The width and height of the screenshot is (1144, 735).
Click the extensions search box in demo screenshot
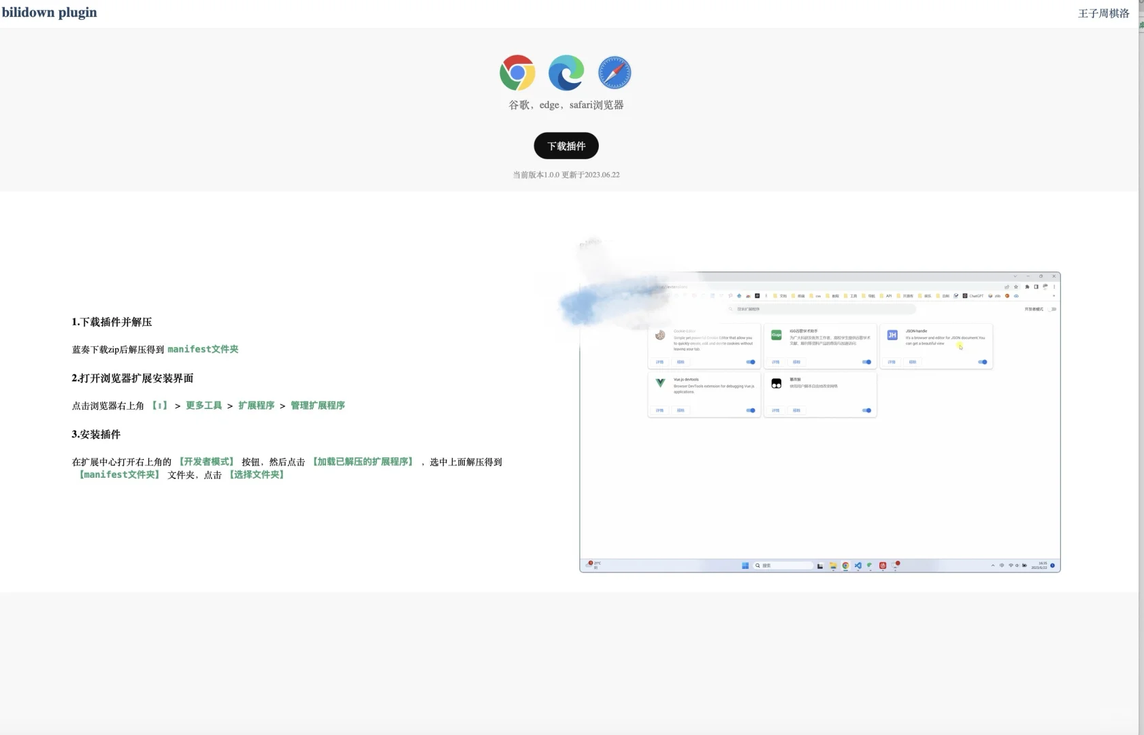point(821,309)
